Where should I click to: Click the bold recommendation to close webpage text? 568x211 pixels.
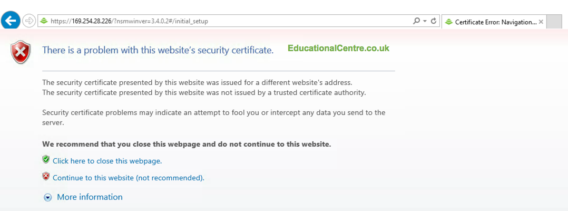[x=187, y=143]
